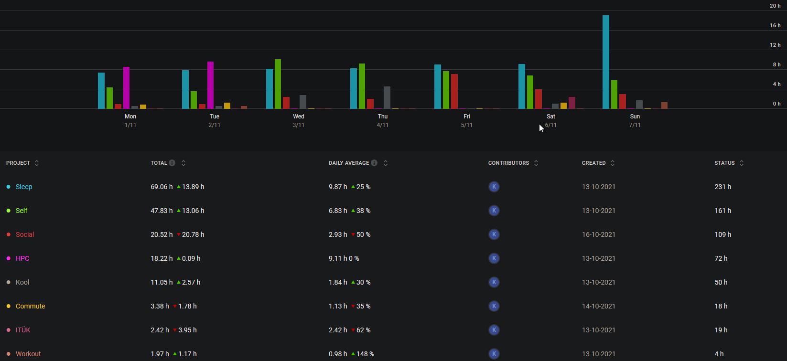Click the contributor avatar in ITÜK row

coord(494,330)
